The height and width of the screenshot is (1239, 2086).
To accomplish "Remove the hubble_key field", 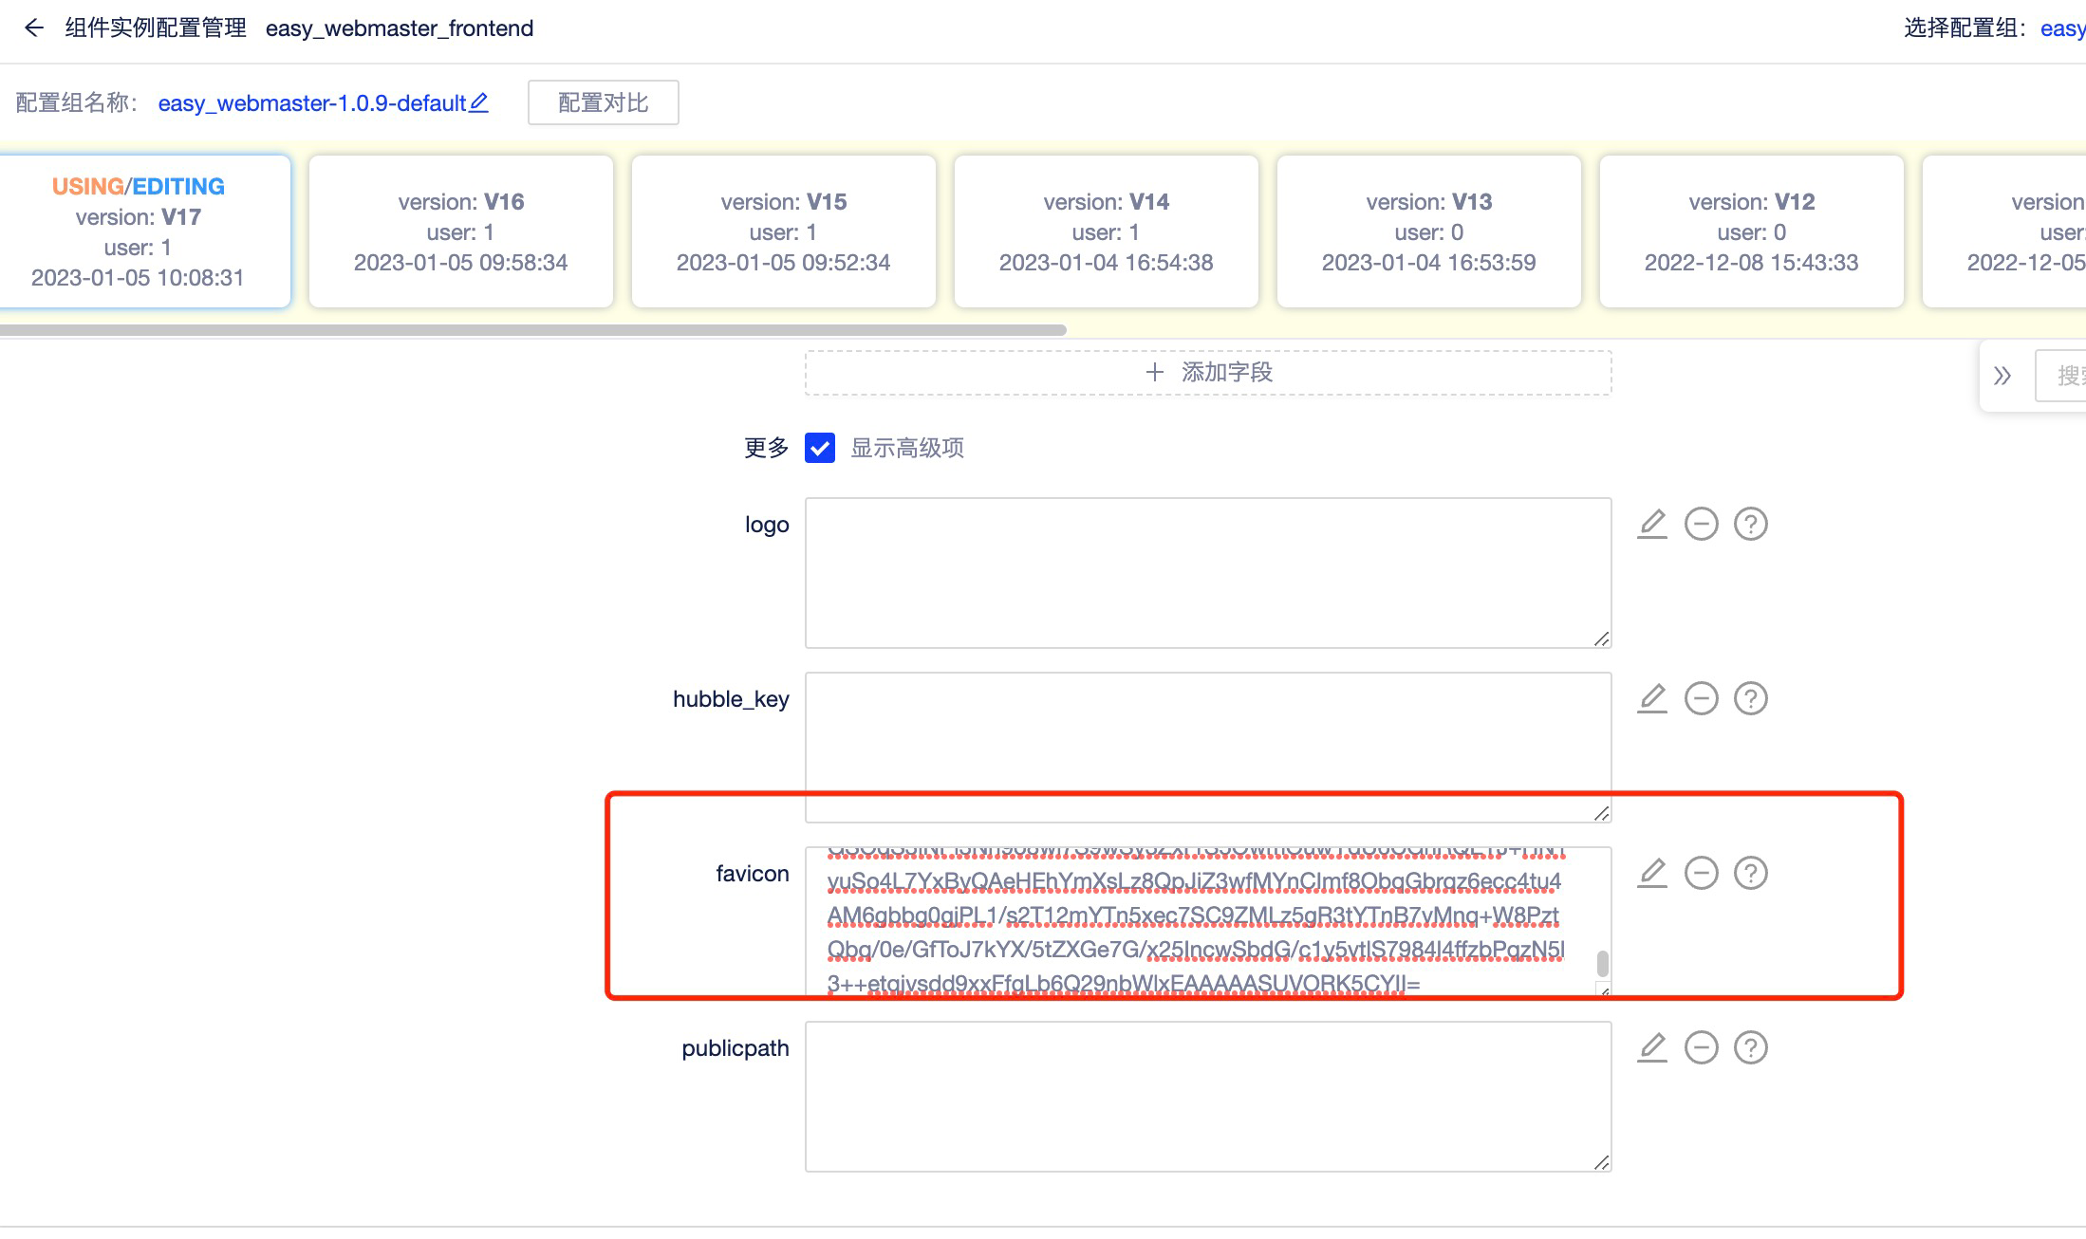I will (x=1702, y=698).
